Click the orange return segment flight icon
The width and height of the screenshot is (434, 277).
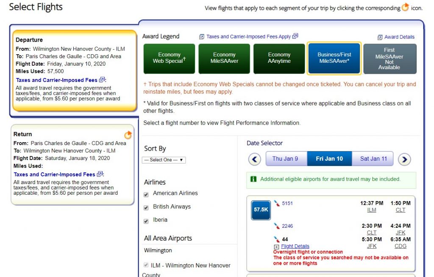pyautogui.click(x=128, y=135)
